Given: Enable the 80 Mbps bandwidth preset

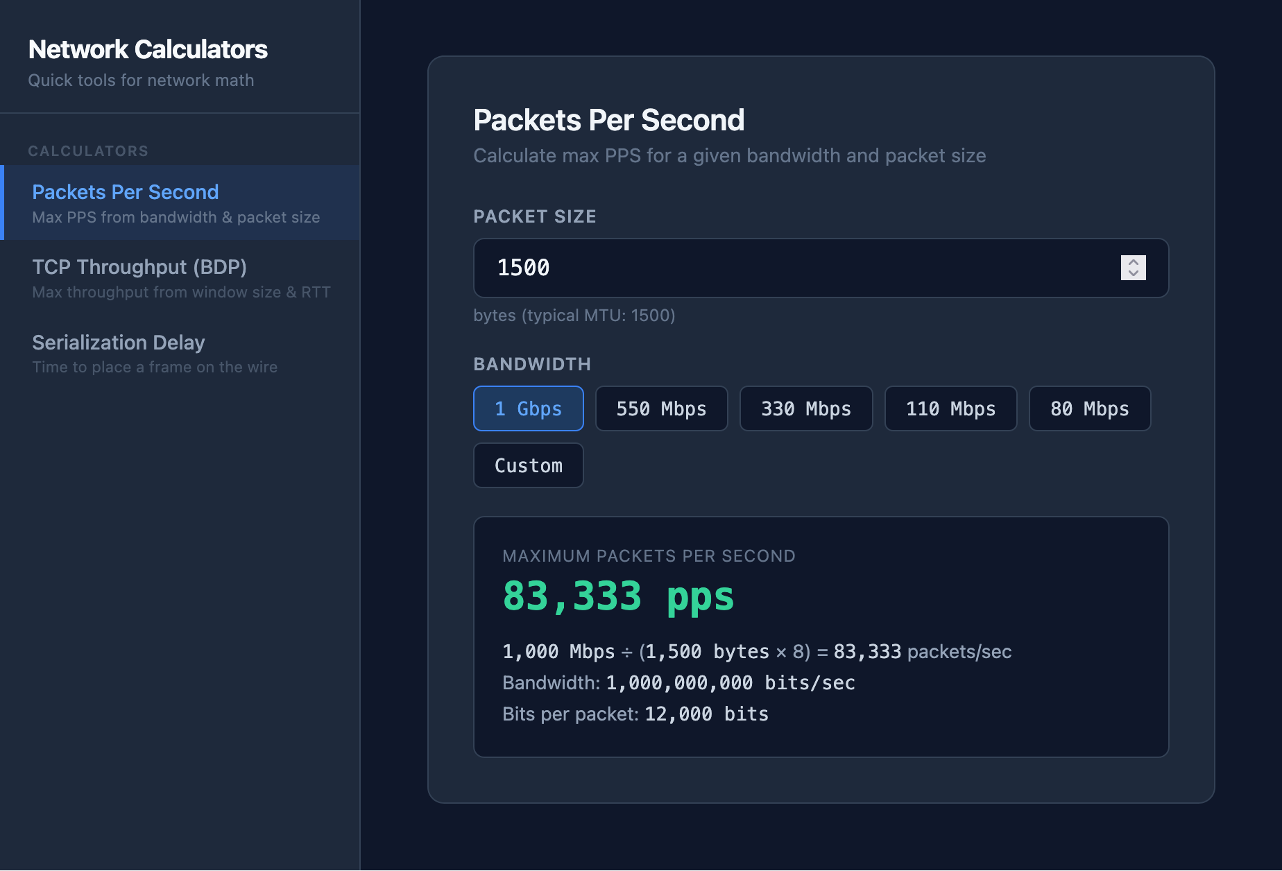Looking at the screenshot, I should coord(1089,408).
